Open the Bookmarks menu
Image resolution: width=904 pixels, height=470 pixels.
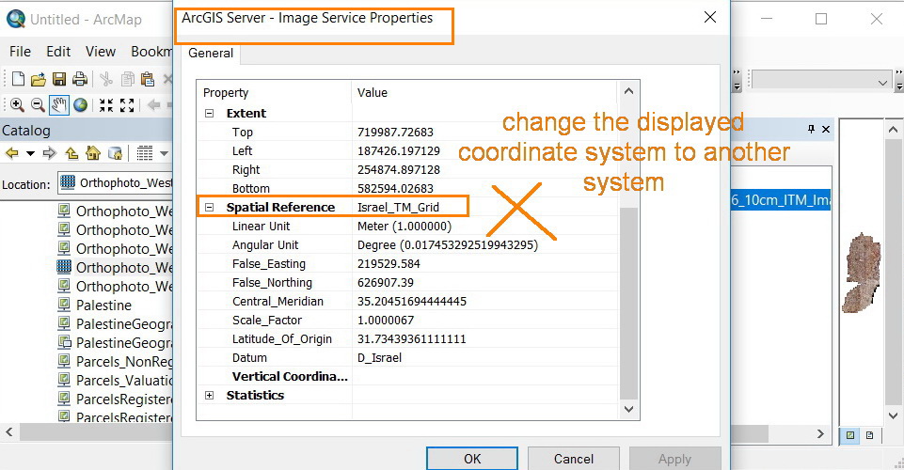151,52
